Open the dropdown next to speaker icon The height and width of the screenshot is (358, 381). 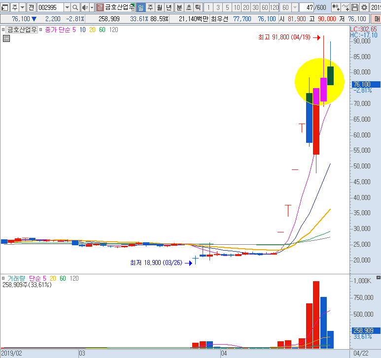92,7
